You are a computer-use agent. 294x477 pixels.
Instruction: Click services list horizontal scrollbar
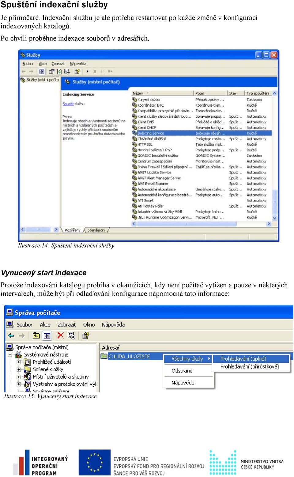[202, 224]
